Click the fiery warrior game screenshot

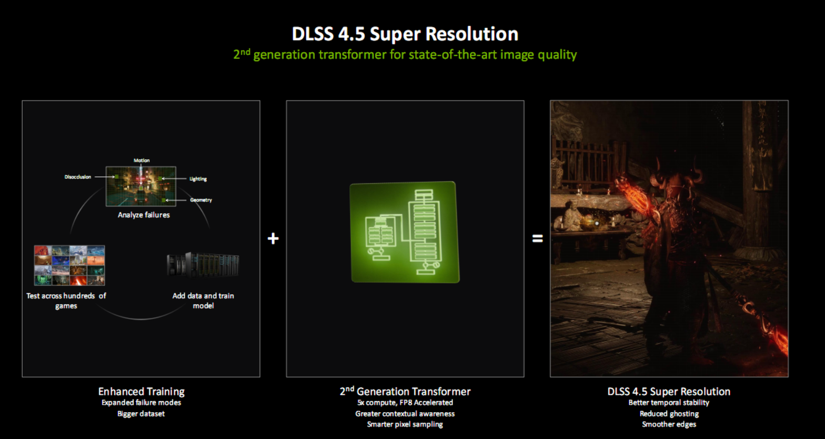coord(669,238)
